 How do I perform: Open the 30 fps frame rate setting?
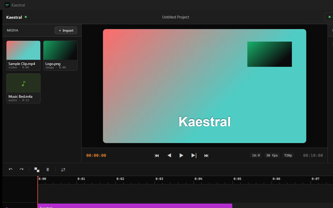tap(272, 155)
